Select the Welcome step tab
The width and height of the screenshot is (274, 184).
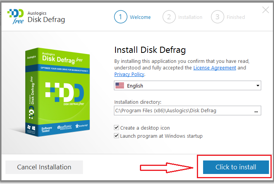(x=140, y=17)
